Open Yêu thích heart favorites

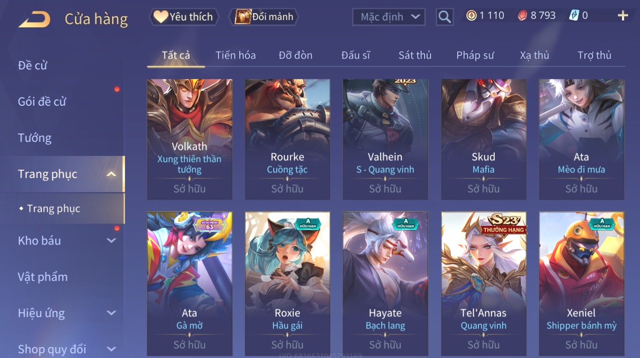point(184,17)
